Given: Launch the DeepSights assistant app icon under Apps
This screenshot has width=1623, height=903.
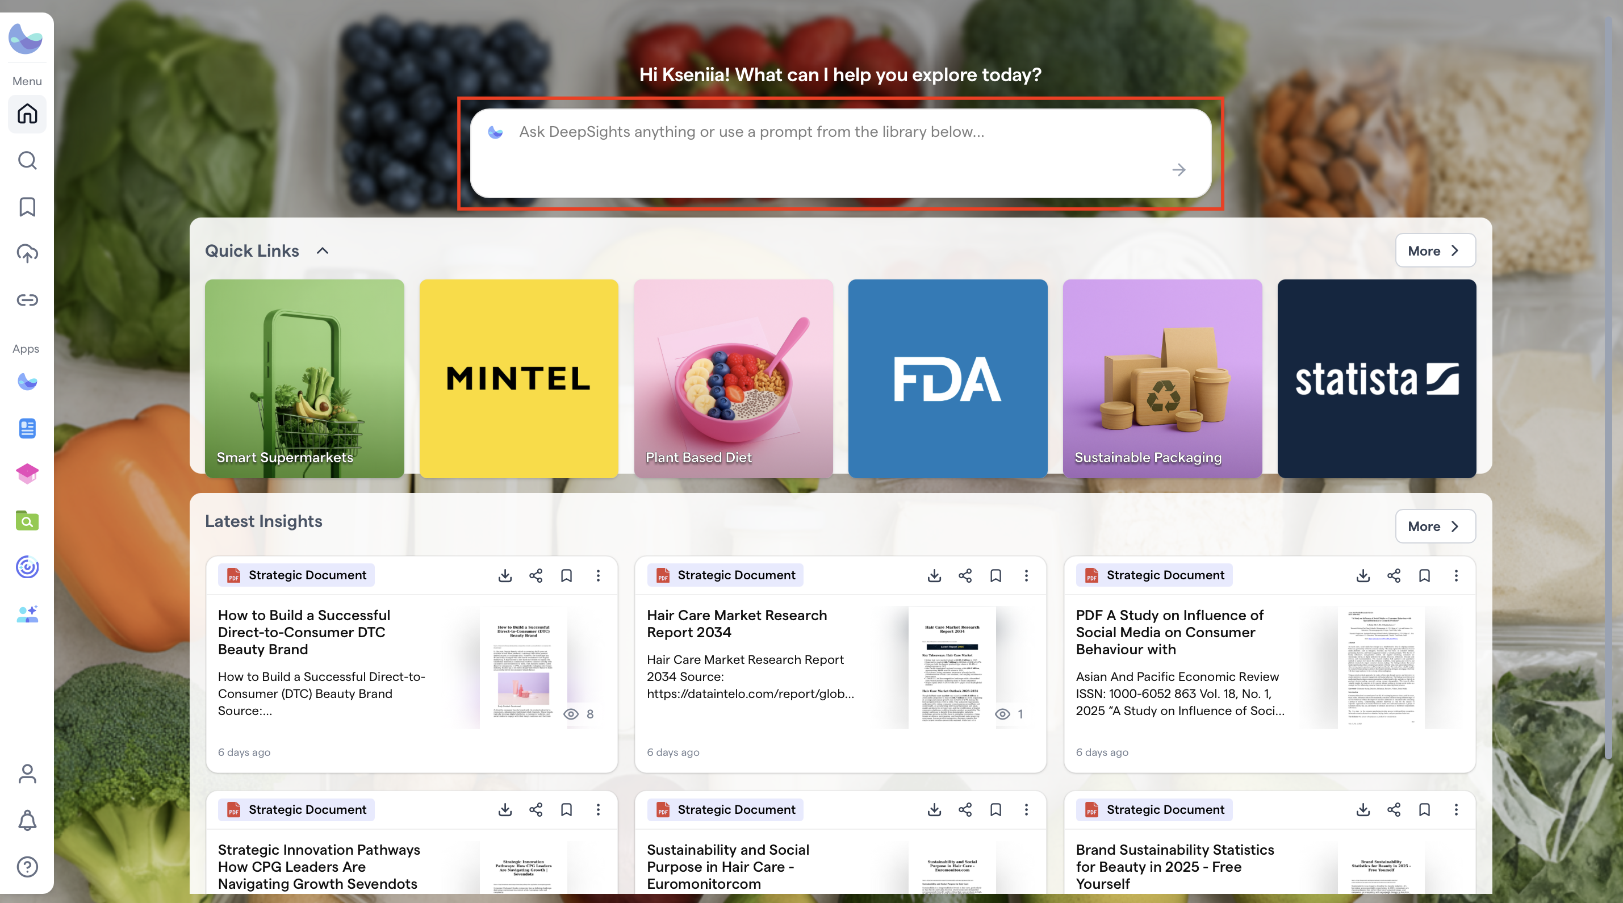Looking at the screenshot, I should coord(27,382).
